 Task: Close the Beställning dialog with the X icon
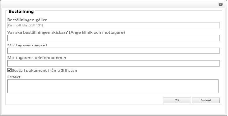point(220,4)
